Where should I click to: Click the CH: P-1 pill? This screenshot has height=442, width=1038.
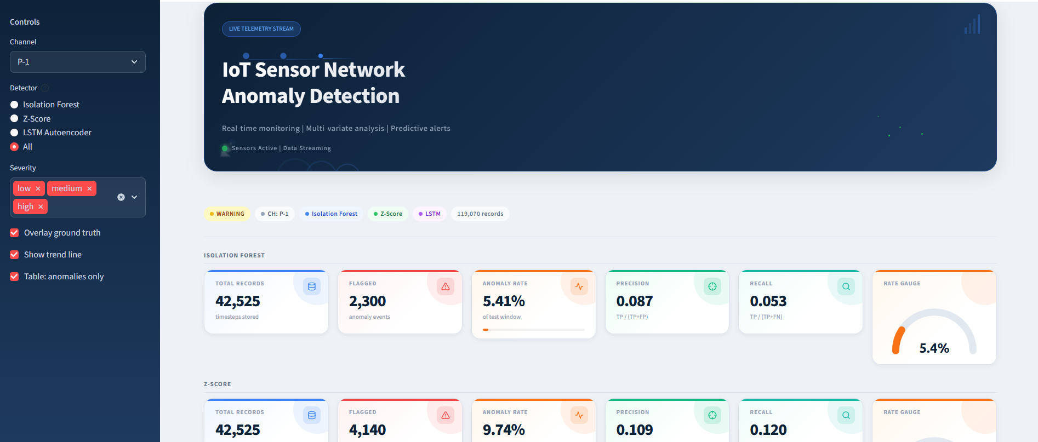click(275, 214)
